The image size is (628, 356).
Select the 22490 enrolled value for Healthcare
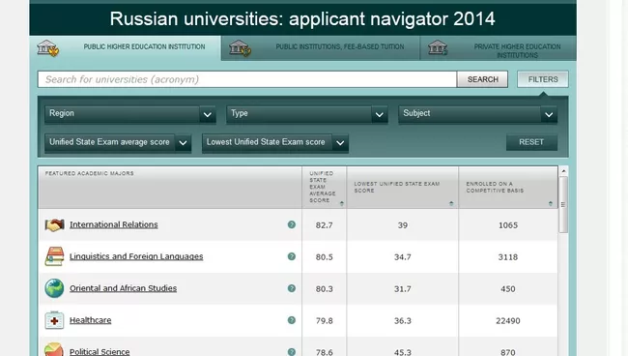point(508,321)
